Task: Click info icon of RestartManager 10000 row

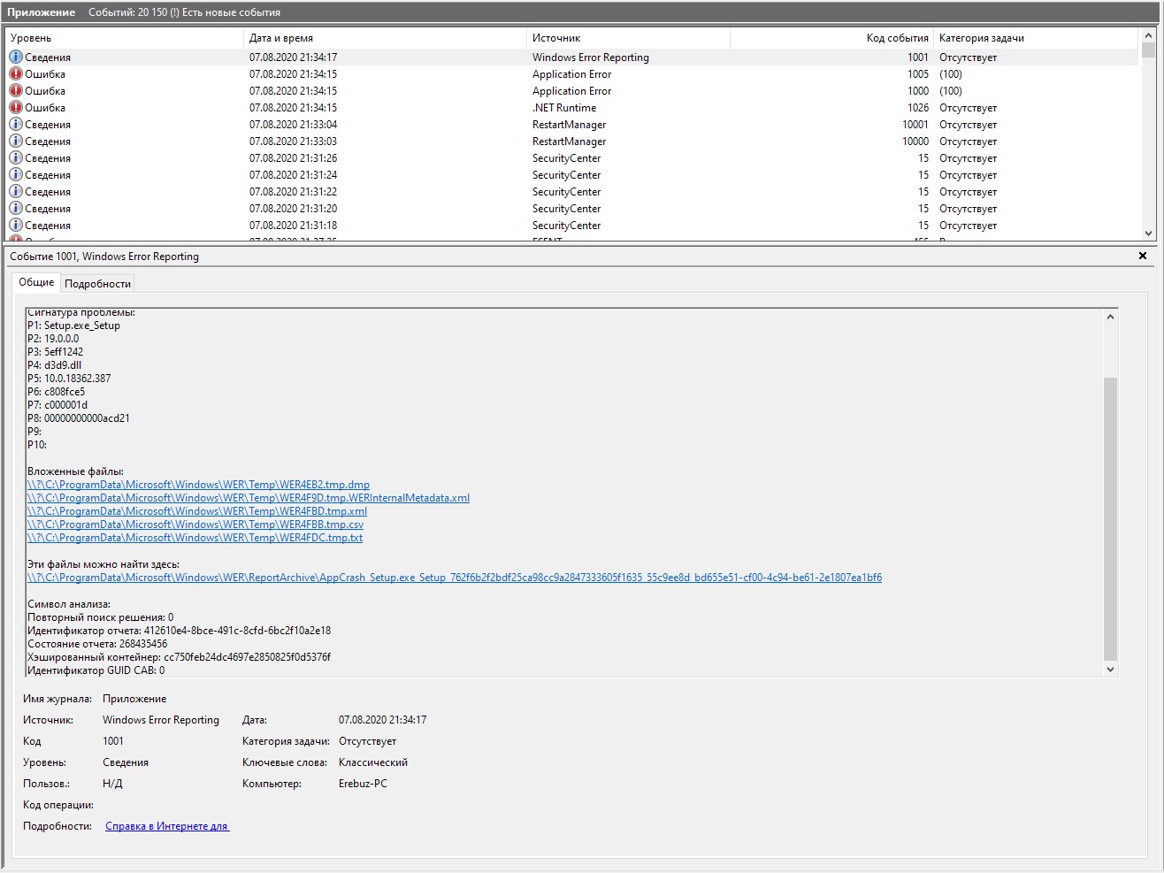Action: coord(15,142)
